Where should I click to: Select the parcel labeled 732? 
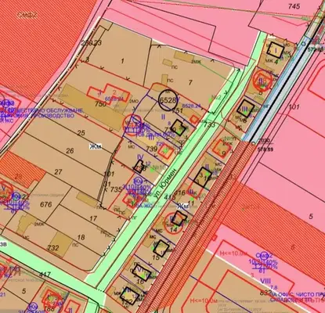[x=53, y=247]
